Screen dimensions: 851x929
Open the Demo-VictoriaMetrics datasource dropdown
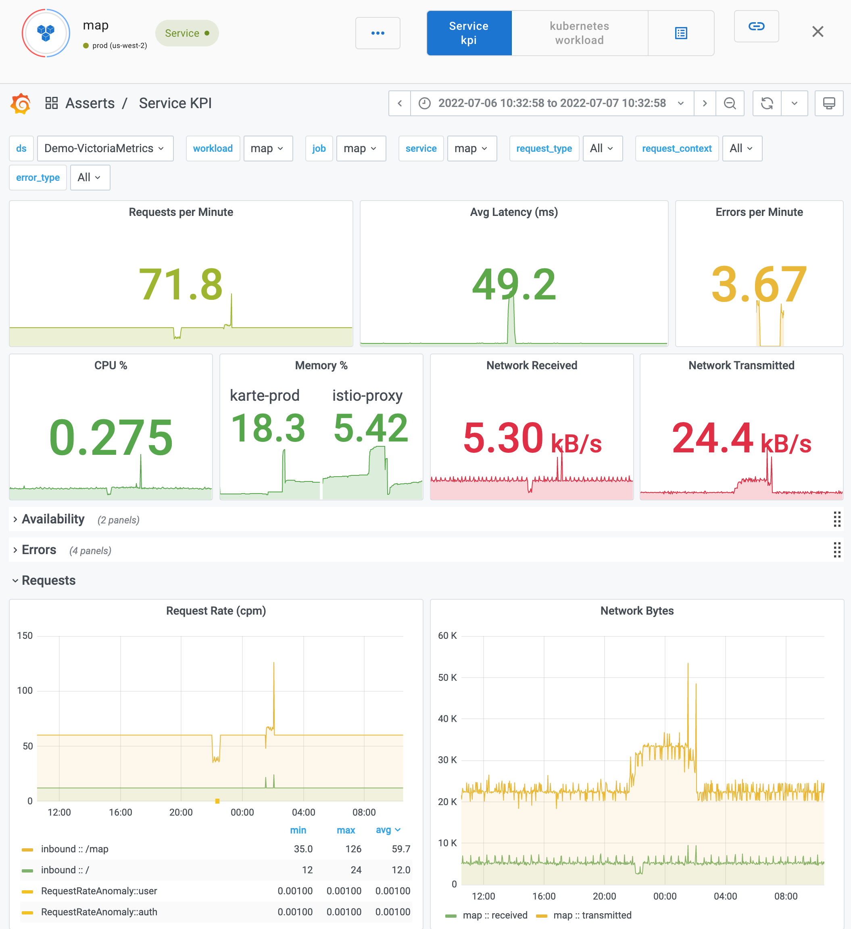[x=105, y=149]
